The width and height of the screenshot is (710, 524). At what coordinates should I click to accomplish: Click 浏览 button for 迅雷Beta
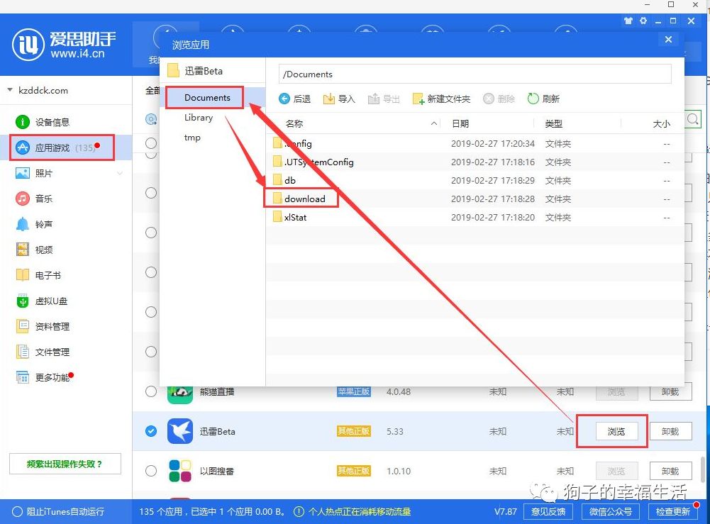(x=616, y=431)
